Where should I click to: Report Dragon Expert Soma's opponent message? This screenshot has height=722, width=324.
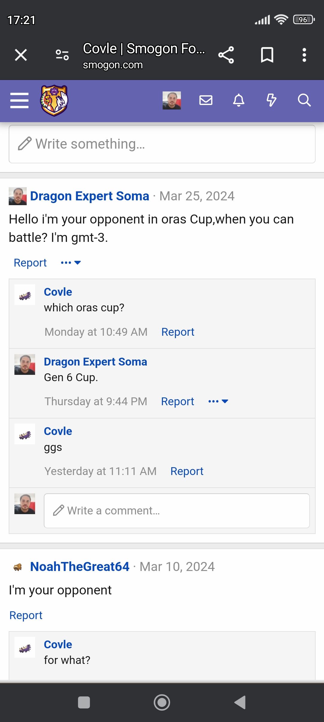point(30,262)
